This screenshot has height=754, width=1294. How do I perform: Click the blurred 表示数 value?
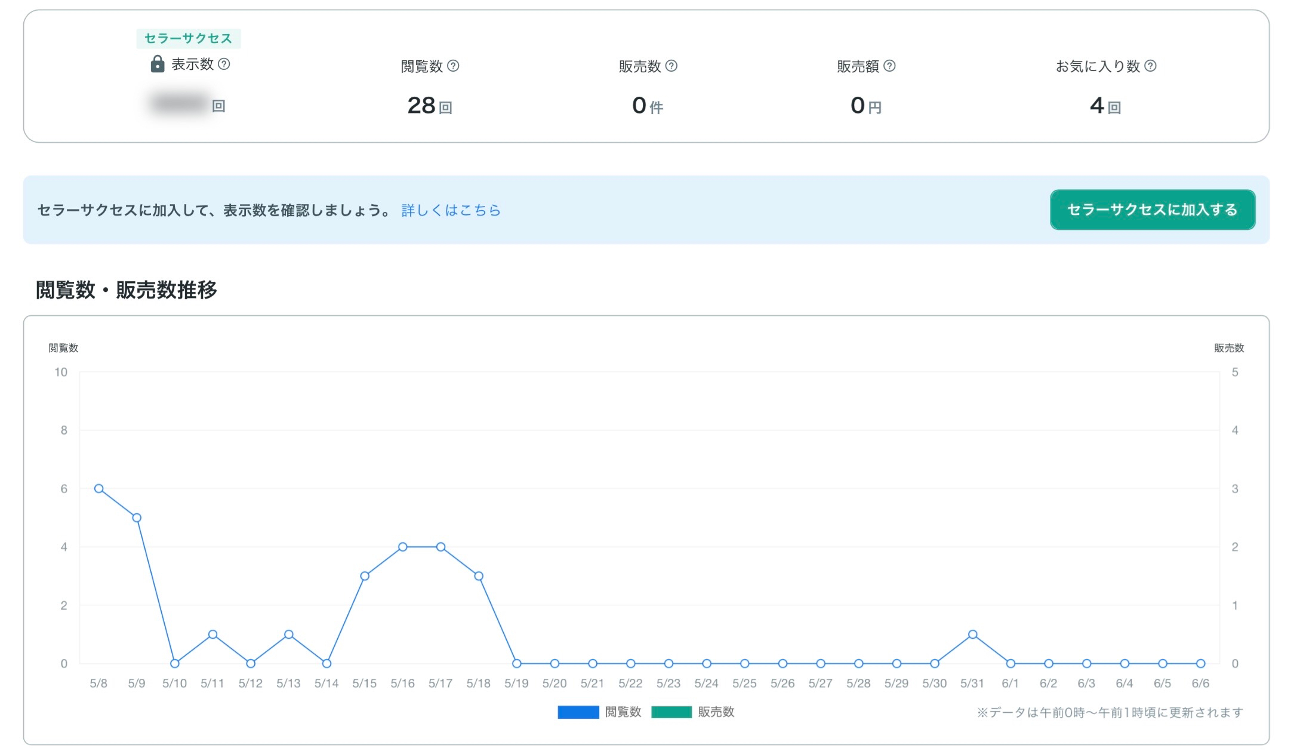point(181,104)
